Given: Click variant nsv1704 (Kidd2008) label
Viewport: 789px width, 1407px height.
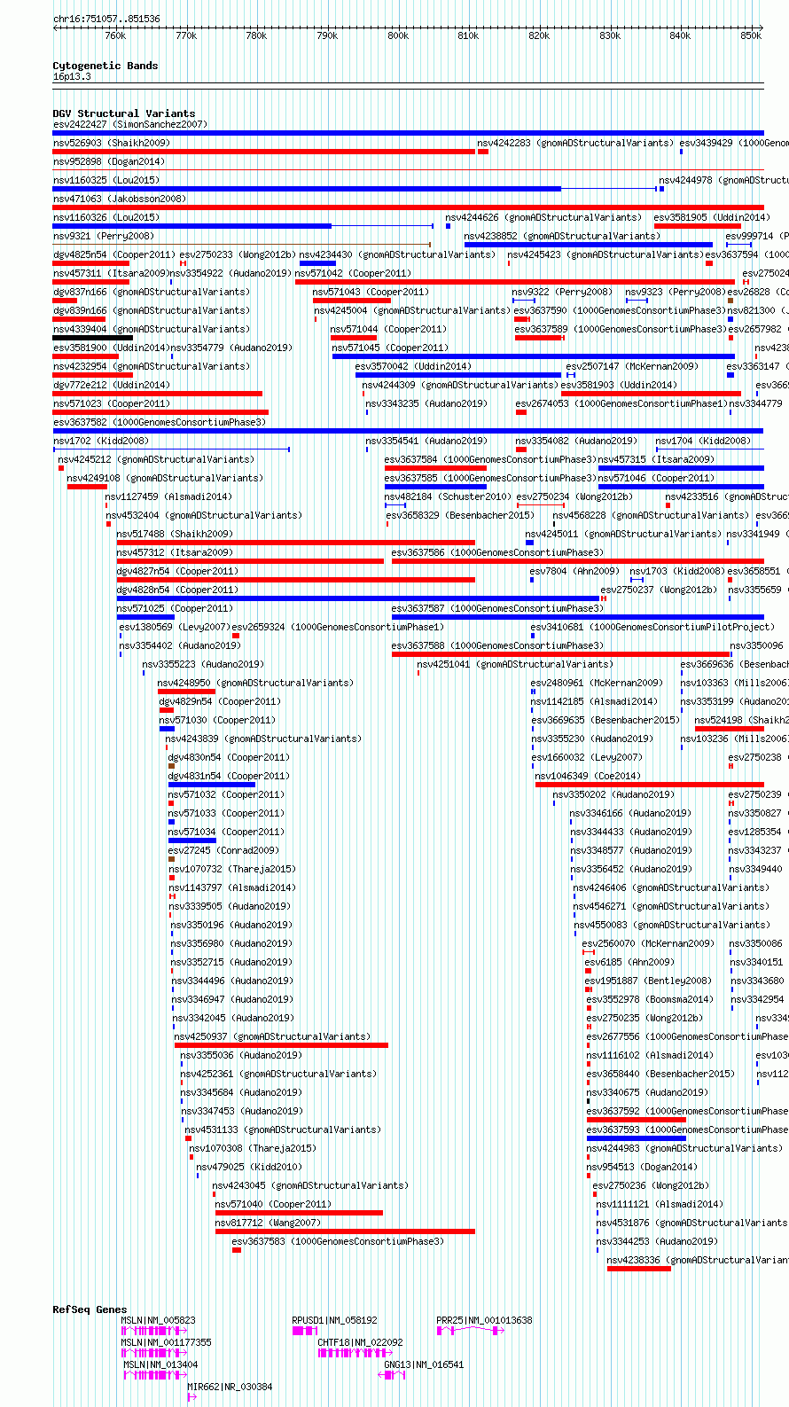Looking at the screenshot, I should click(703, 441).
